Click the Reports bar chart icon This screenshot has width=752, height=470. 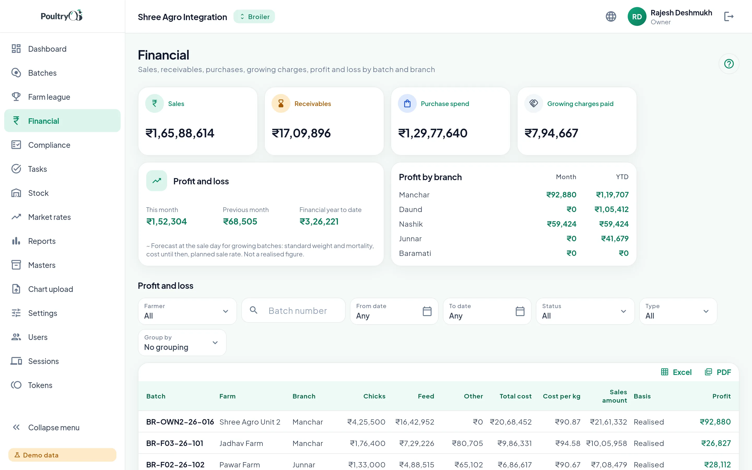pyautogui.click(x=16, y=241)
